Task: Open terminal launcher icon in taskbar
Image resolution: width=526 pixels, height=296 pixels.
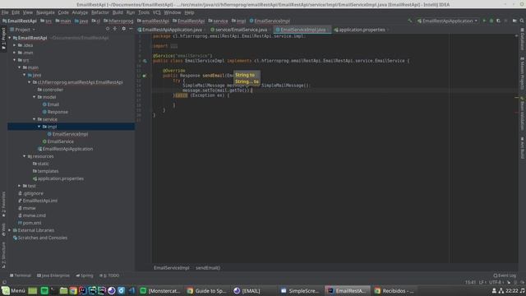Action: coord(53,290)
